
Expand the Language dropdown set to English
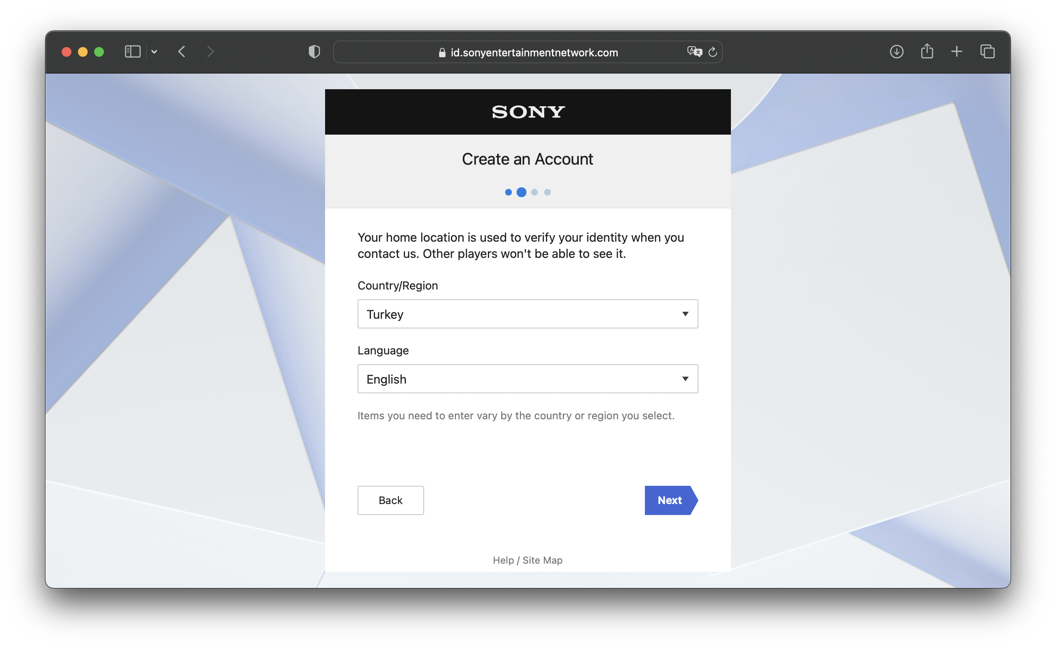pos(527,379)
